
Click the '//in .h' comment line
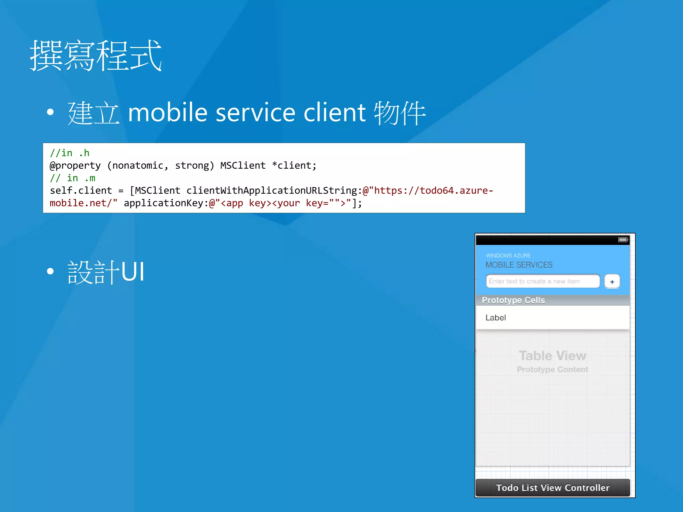click(x=70, y=153)
